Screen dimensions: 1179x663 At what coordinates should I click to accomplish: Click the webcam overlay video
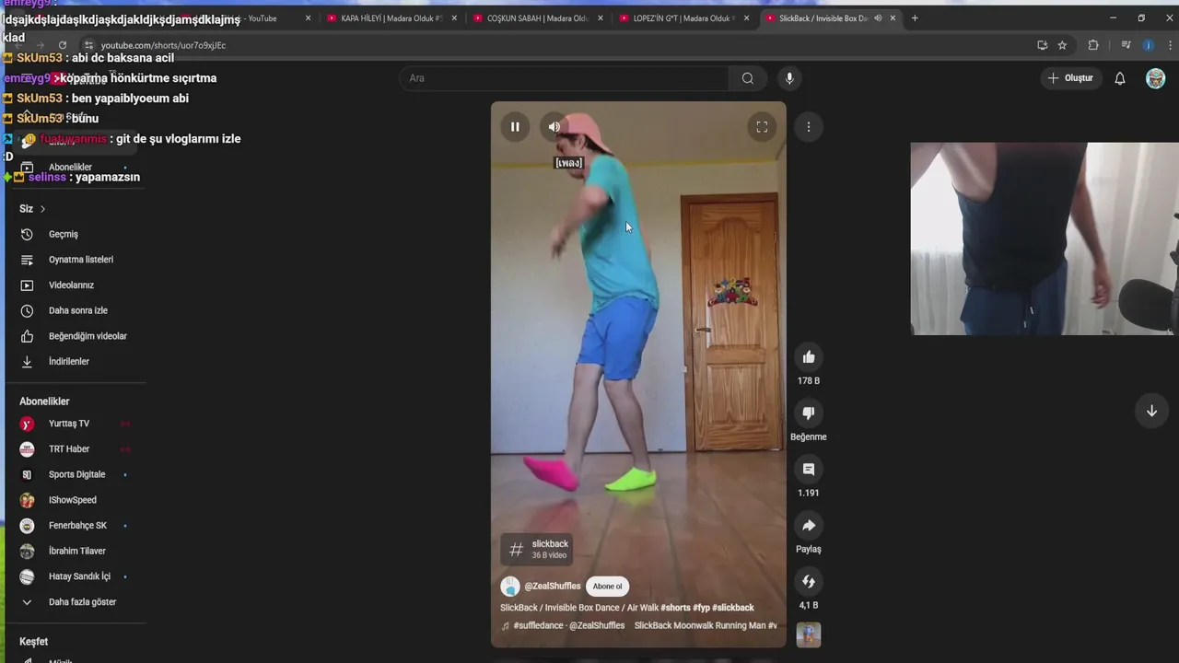[x=1045, y=238]
